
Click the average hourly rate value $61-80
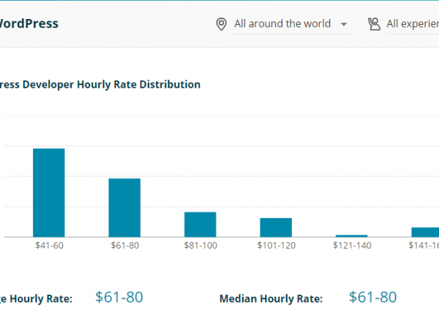point(119,297)
